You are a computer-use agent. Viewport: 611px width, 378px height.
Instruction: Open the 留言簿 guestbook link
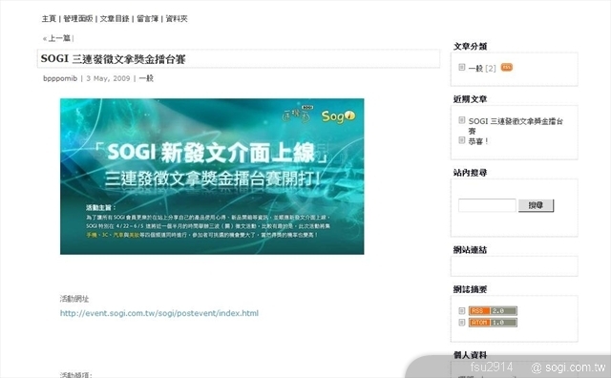[147, 19]
